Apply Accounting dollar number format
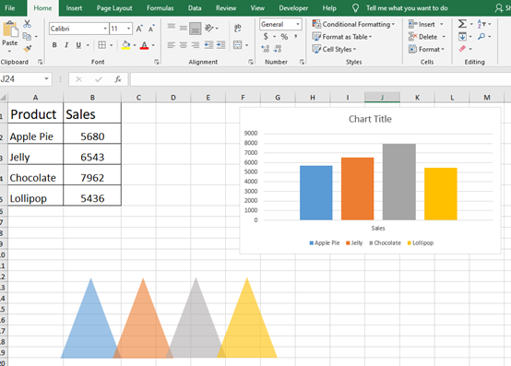 [266, 37]
